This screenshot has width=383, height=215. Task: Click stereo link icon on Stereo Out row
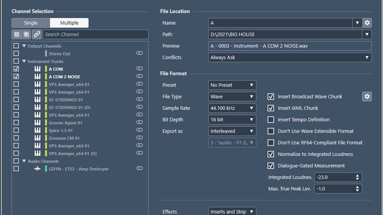point(139,53)
